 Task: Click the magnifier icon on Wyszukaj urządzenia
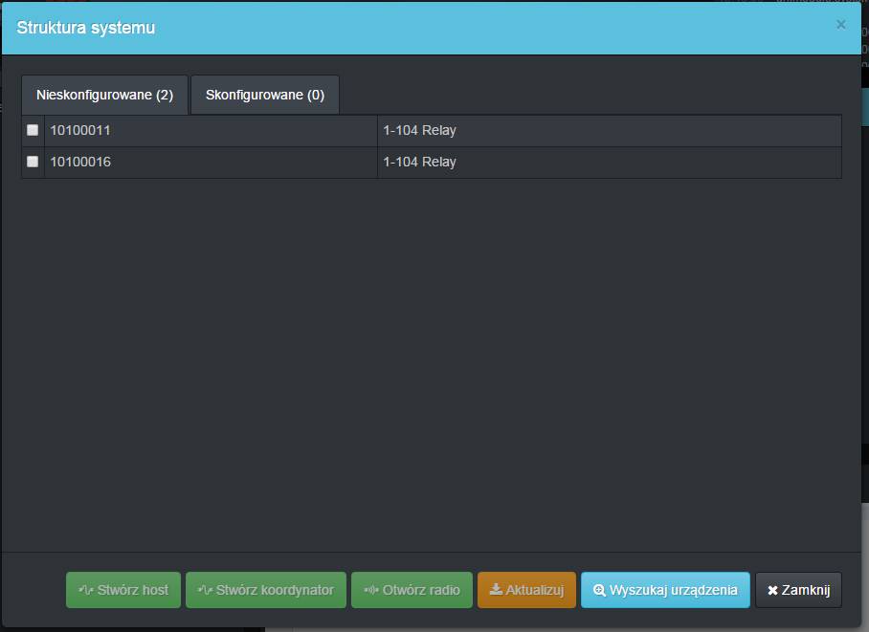click(x=599, y=591)
